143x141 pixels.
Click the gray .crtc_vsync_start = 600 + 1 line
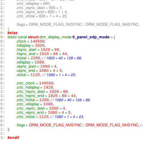pyautogui.click(x=39, y=8)
